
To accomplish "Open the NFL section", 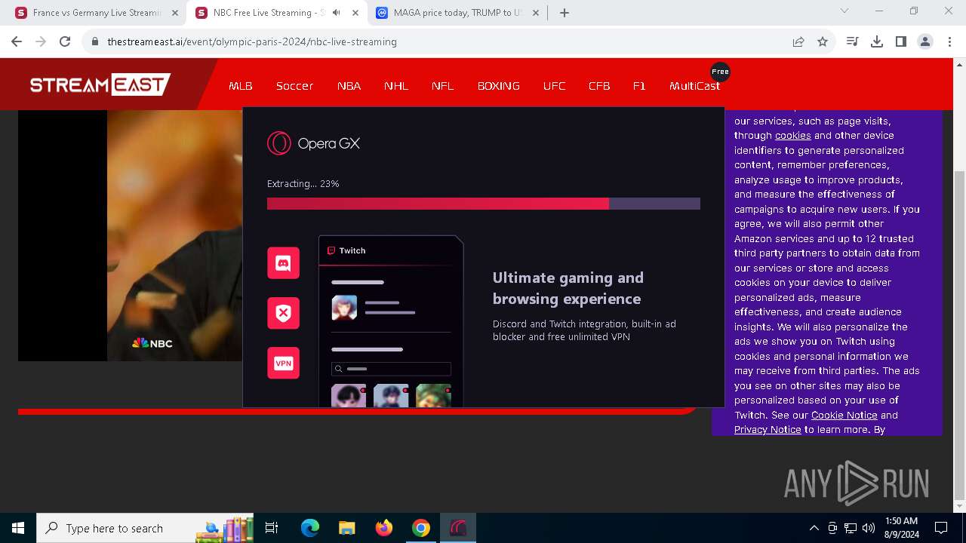I will pyautogui.click(x=443, y=86).
